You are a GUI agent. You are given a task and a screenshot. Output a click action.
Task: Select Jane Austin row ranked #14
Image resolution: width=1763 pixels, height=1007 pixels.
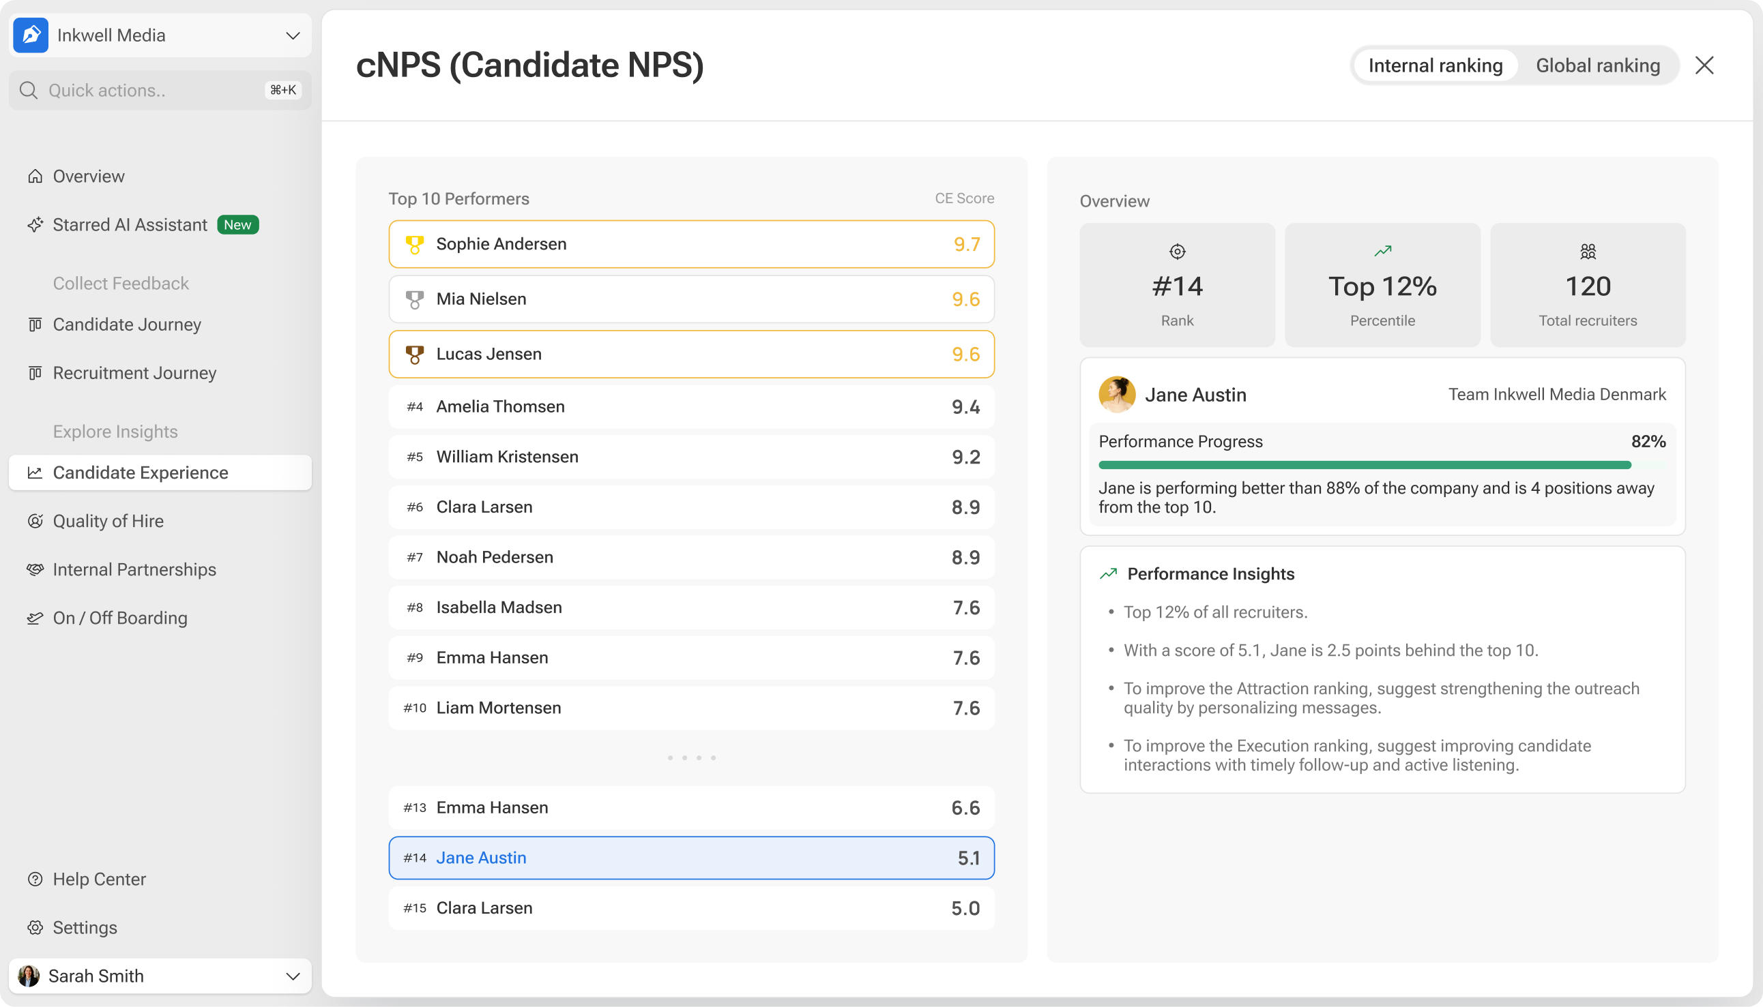690,858
